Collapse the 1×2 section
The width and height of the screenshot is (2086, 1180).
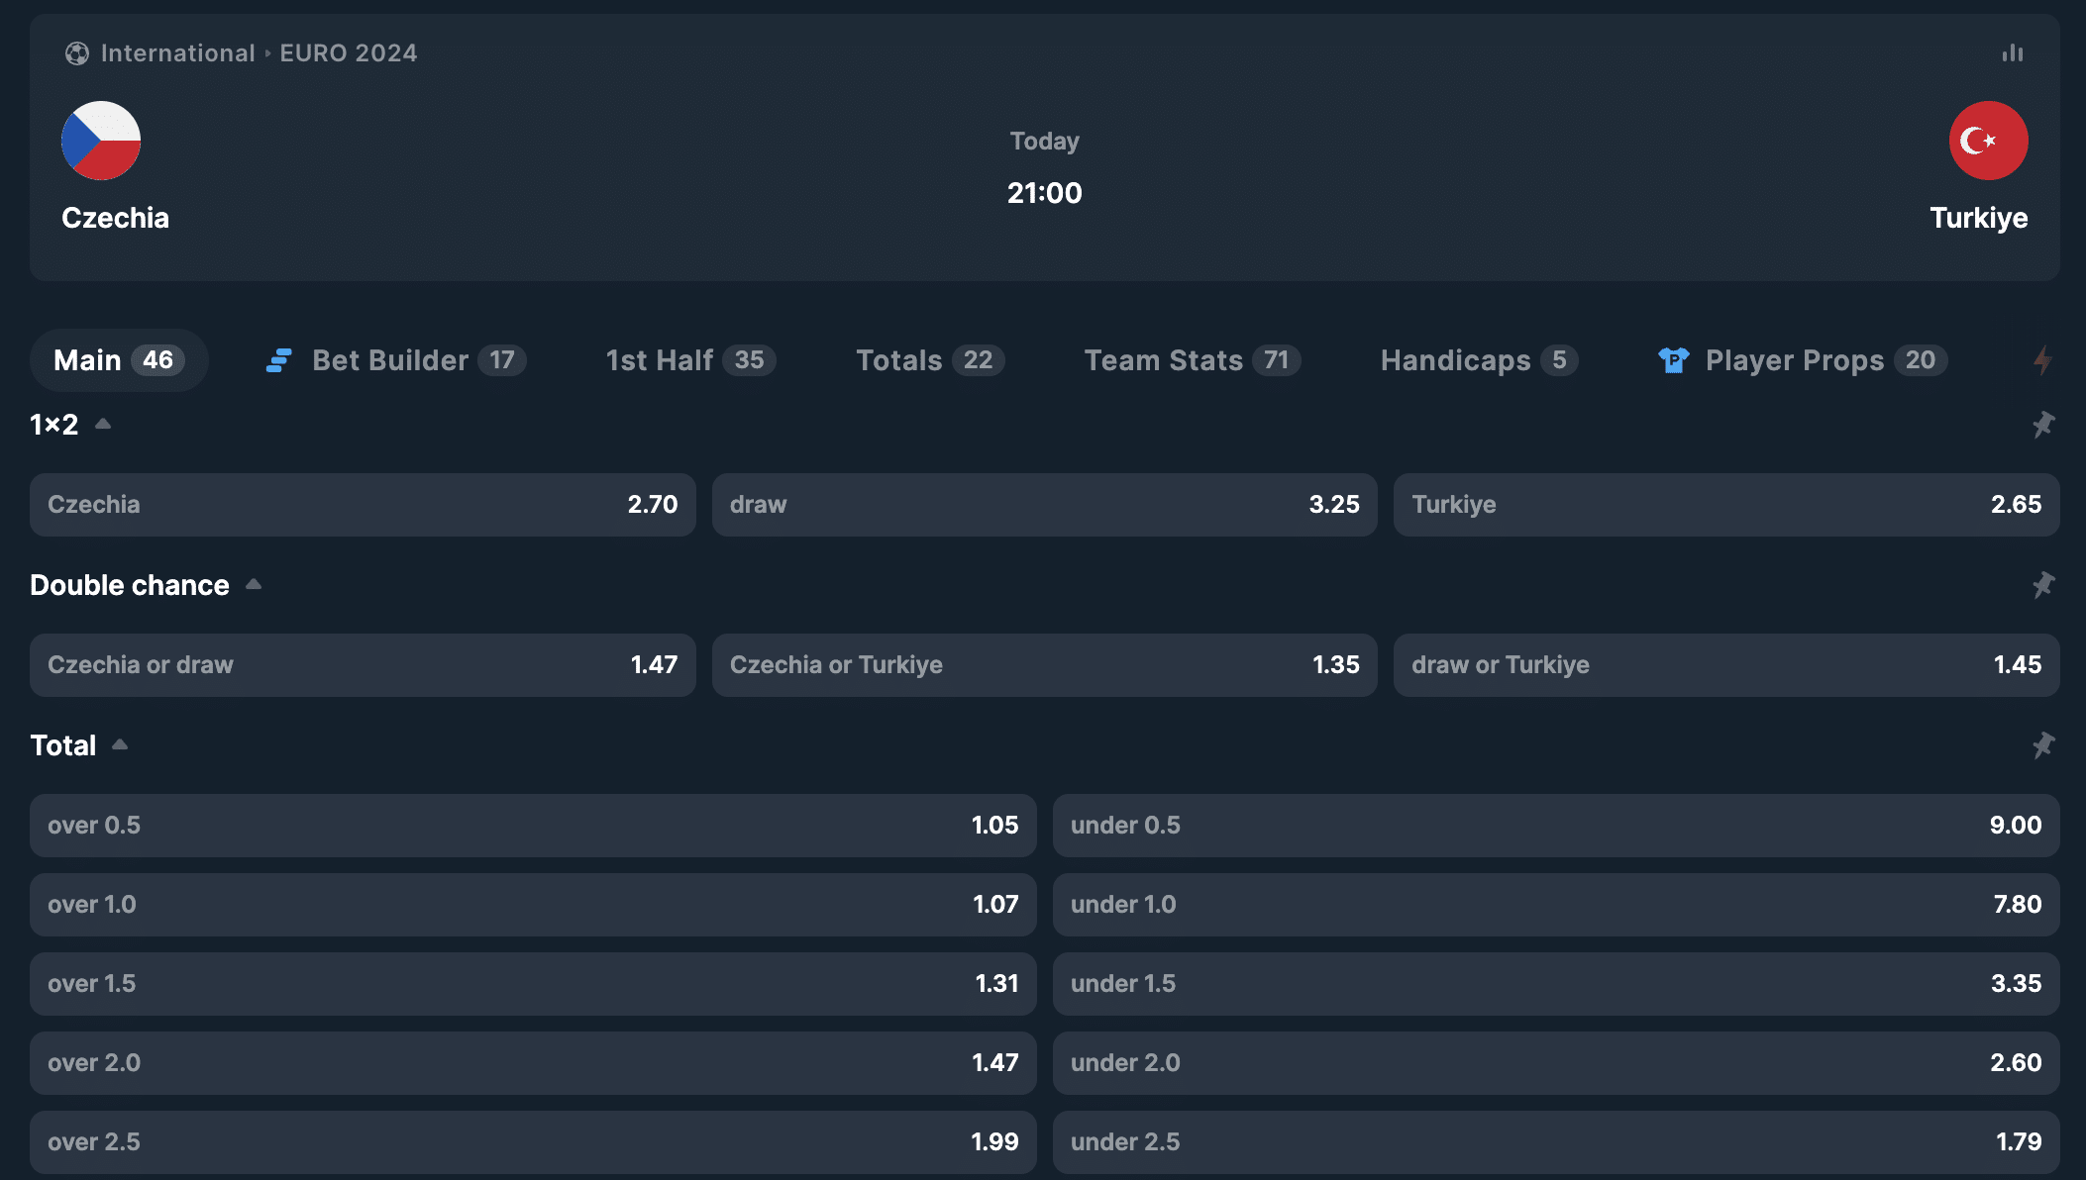pos(103,425)
